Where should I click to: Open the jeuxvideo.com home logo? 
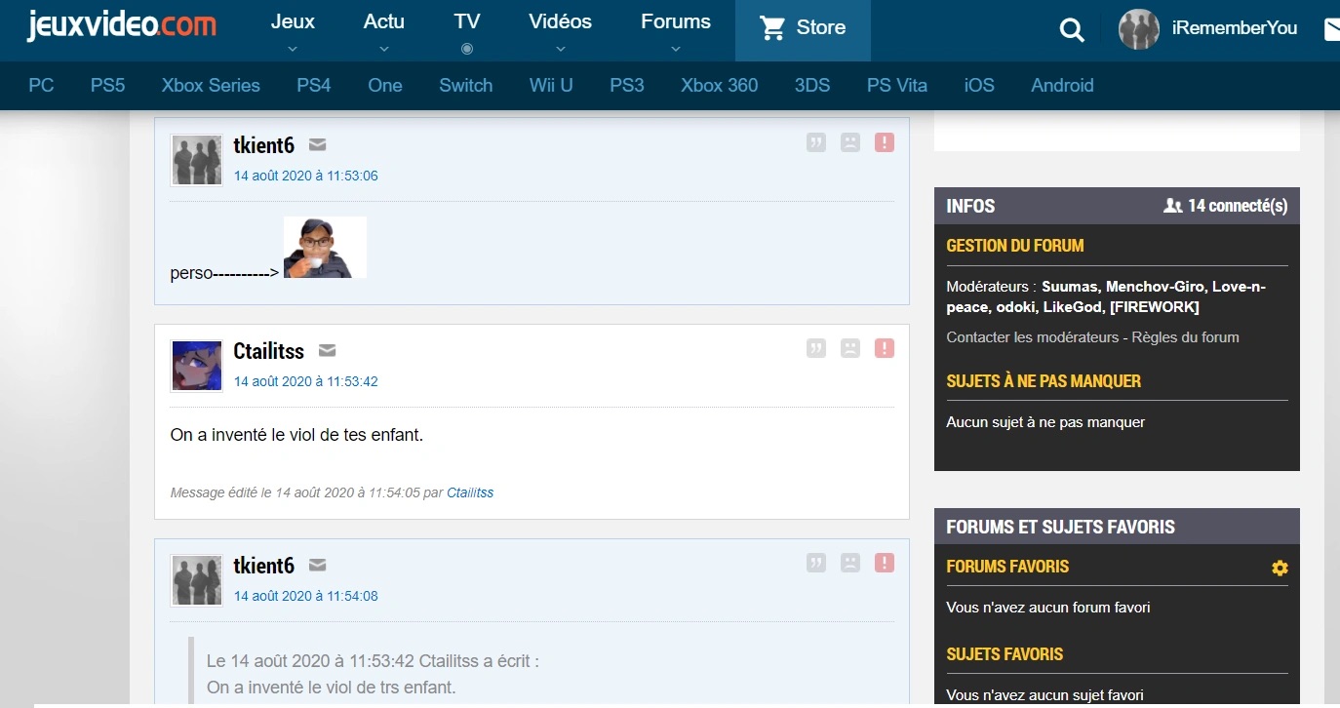pyautogui.click(x=122, y=26)
